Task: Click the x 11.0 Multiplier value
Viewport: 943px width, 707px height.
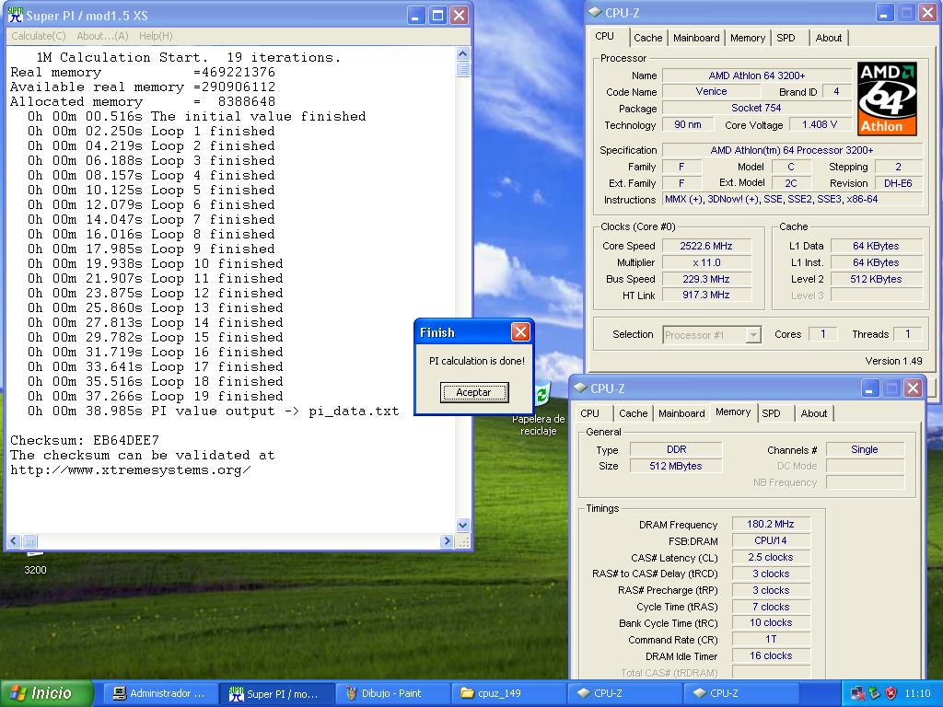Action: tap(706, 262)
